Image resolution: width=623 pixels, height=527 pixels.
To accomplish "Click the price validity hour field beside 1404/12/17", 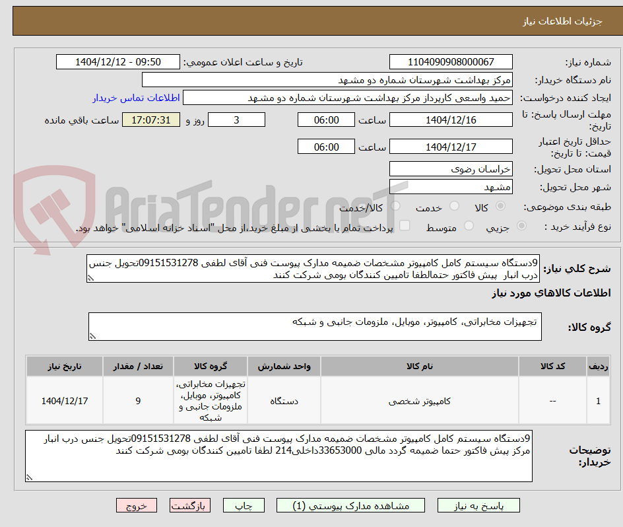I will tap(326, 147).
